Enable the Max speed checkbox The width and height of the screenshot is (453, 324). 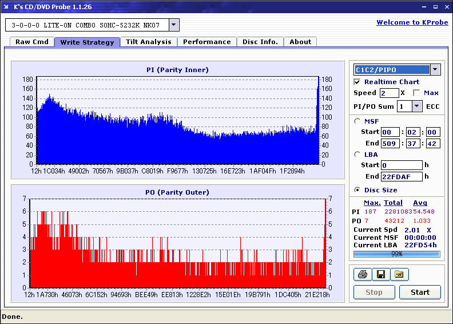416,93
